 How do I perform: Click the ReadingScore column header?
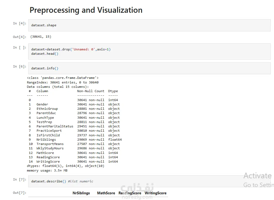130,193
